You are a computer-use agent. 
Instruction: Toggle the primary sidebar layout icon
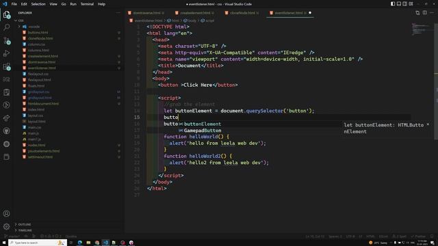point(393,4)
